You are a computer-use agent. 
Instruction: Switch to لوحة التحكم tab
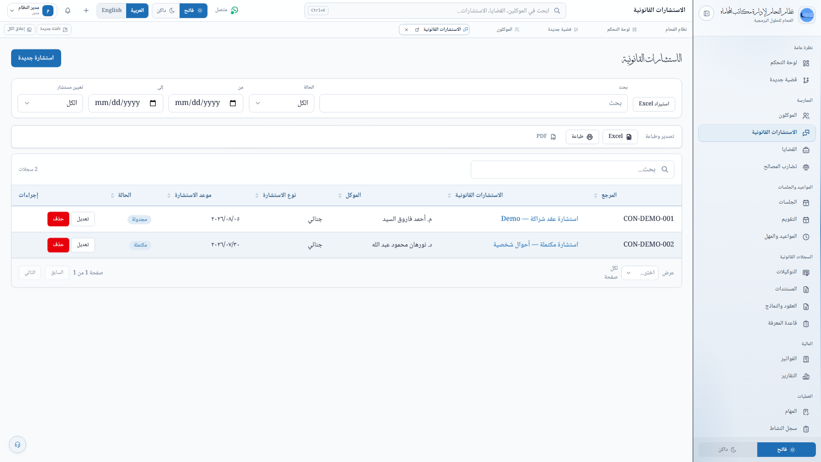(x=622, y=30)
